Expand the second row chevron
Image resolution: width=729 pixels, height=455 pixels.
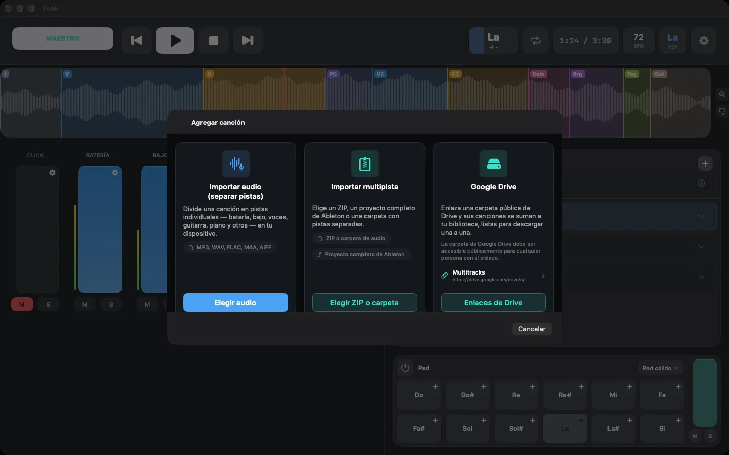coord(701,247)
